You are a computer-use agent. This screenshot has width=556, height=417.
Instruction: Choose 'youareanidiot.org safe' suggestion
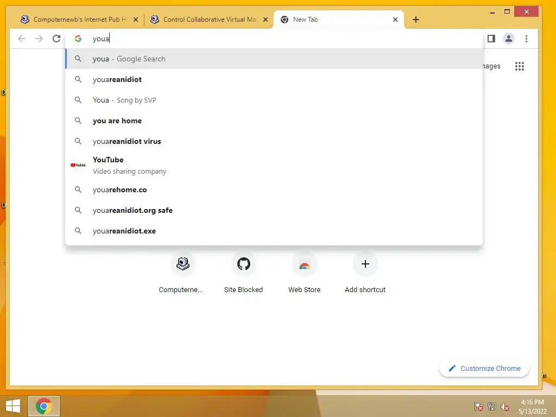274,210
